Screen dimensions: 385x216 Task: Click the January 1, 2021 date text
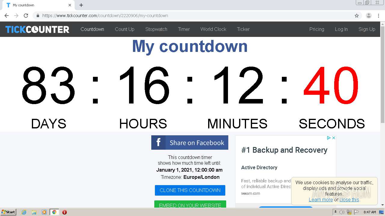coord(189,170)
